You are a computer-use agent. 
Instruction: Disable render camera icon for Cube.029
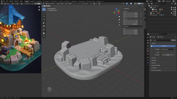point(175,15)
